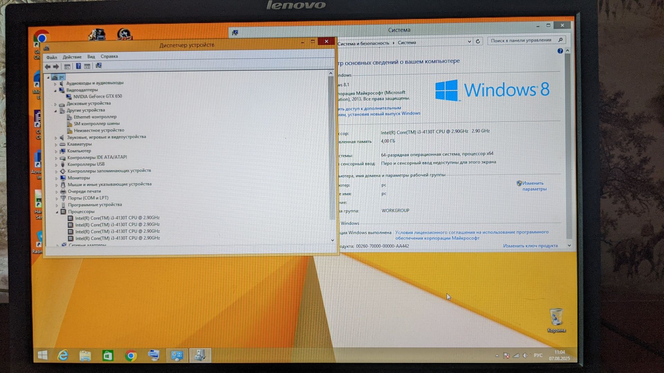Click the blue Help question-mark toolbar icon
This screenshot has width=664, height=373.
[x=79, y=66]
